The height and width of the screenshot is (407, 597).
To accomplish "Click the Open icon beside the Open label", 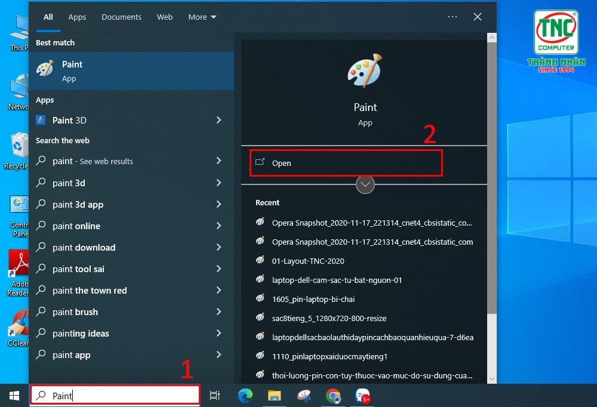I will click(x=260, y=162).
